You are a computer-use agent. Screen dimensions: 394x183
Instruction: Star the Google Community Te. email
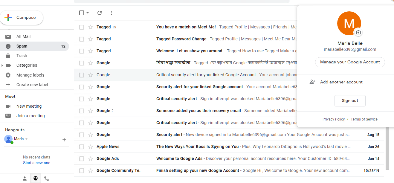tap(91, 171)
